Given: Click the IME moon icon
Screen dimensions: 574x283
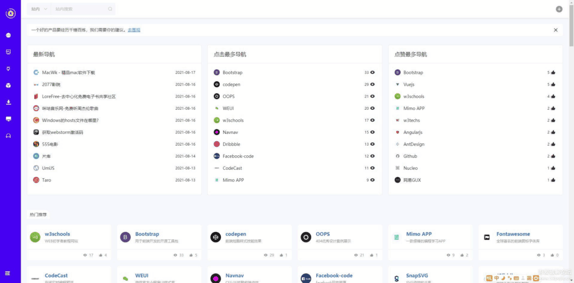Looking at the screenshot, I should 503,278.
